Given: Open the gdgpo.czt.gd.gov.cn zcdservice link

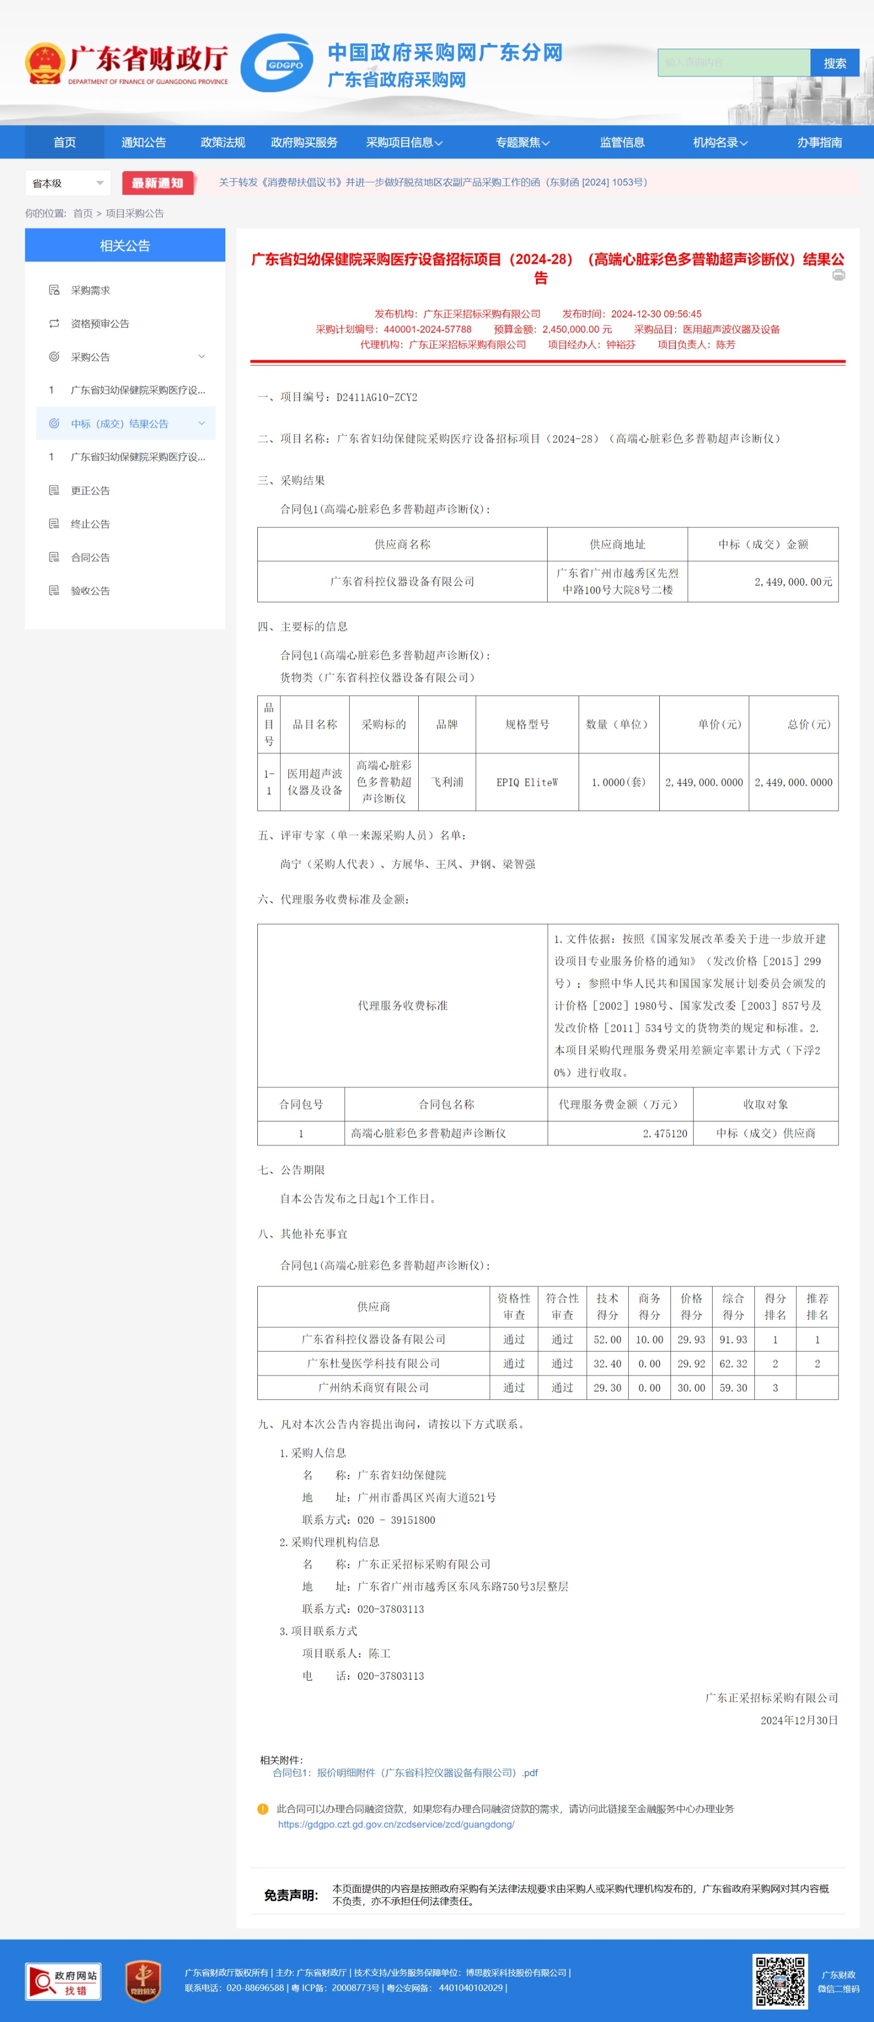Looking at the screenshot, I should click(x=396, y=1824).
